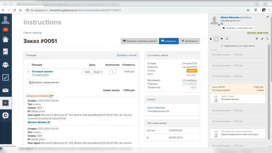Click the show order page button
Viewport: 272px width, 153px height.
pyautogui.click(x=139, y=41)
